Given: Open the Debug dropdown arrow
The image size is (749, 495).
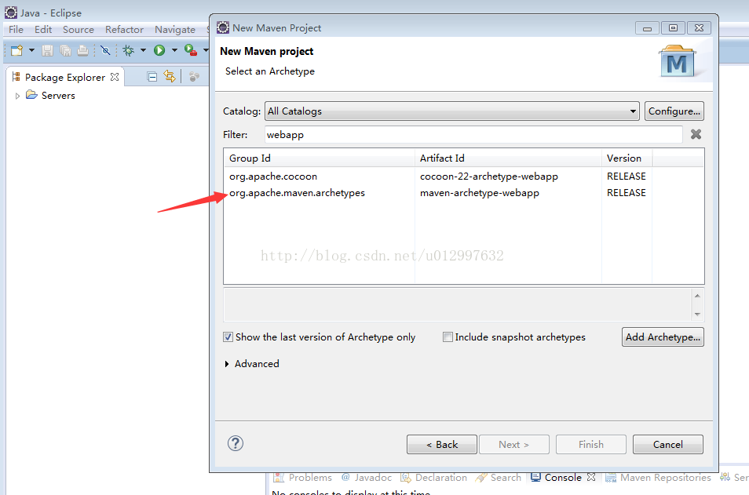Looking at the screenshot, I should pyautogui.click(x=143, y=50).
